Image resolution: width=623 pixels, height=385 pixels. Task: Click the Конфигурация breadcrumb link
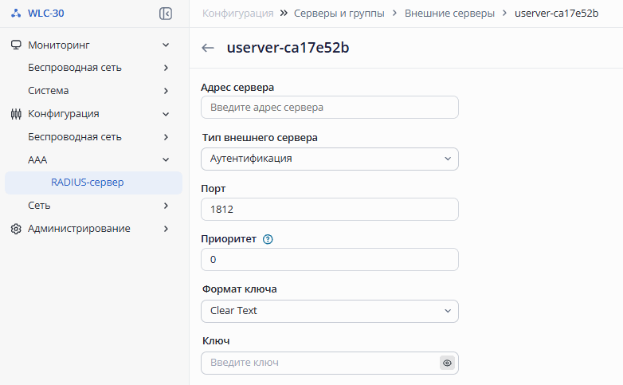[237, 14]
